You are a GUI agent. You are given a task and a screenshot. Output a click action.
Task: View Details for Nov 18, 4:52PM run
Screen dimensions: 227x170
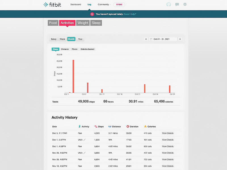[168, 166]
